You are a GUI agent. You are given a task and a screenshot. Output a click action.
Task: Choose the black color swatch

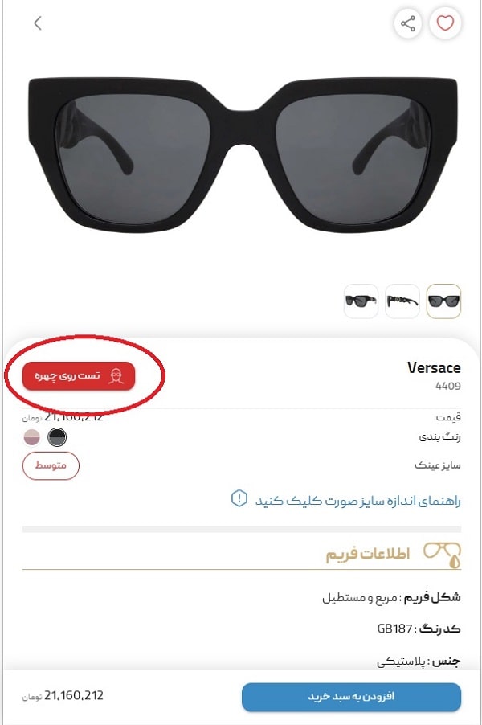(x=57, y=437)
